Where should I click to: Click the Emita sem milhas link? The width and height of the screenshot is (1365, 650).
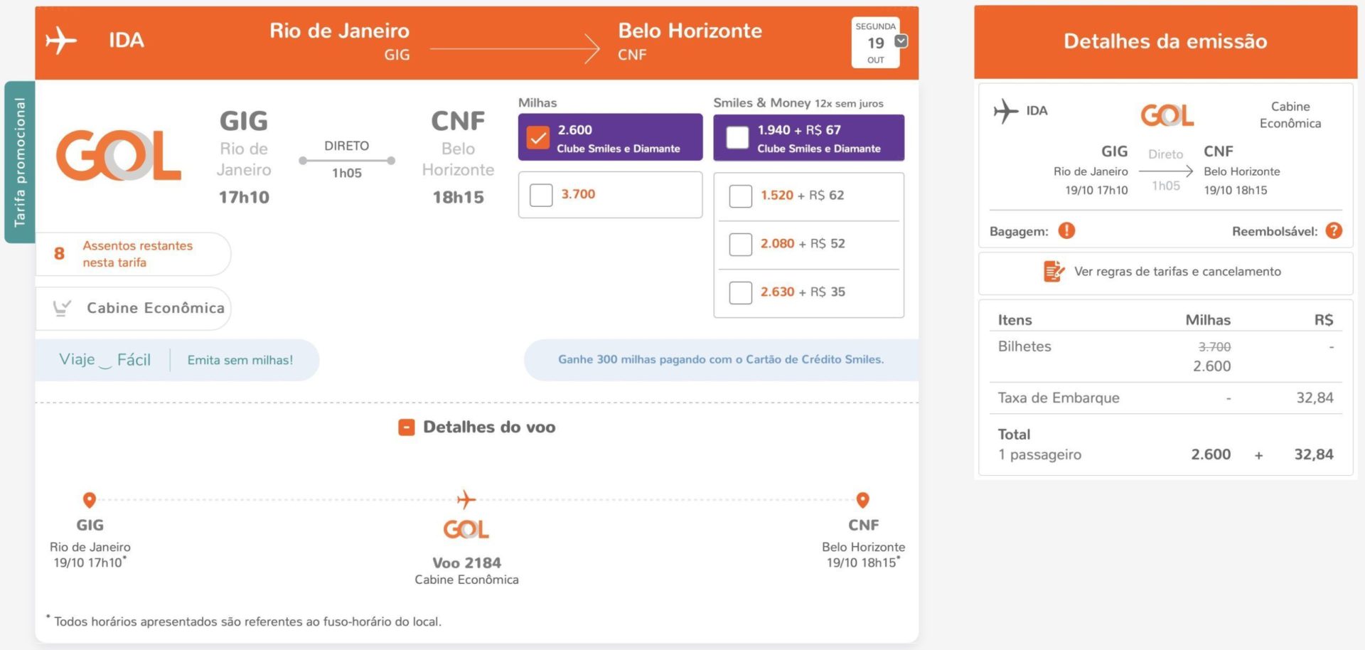coord(240,361)
